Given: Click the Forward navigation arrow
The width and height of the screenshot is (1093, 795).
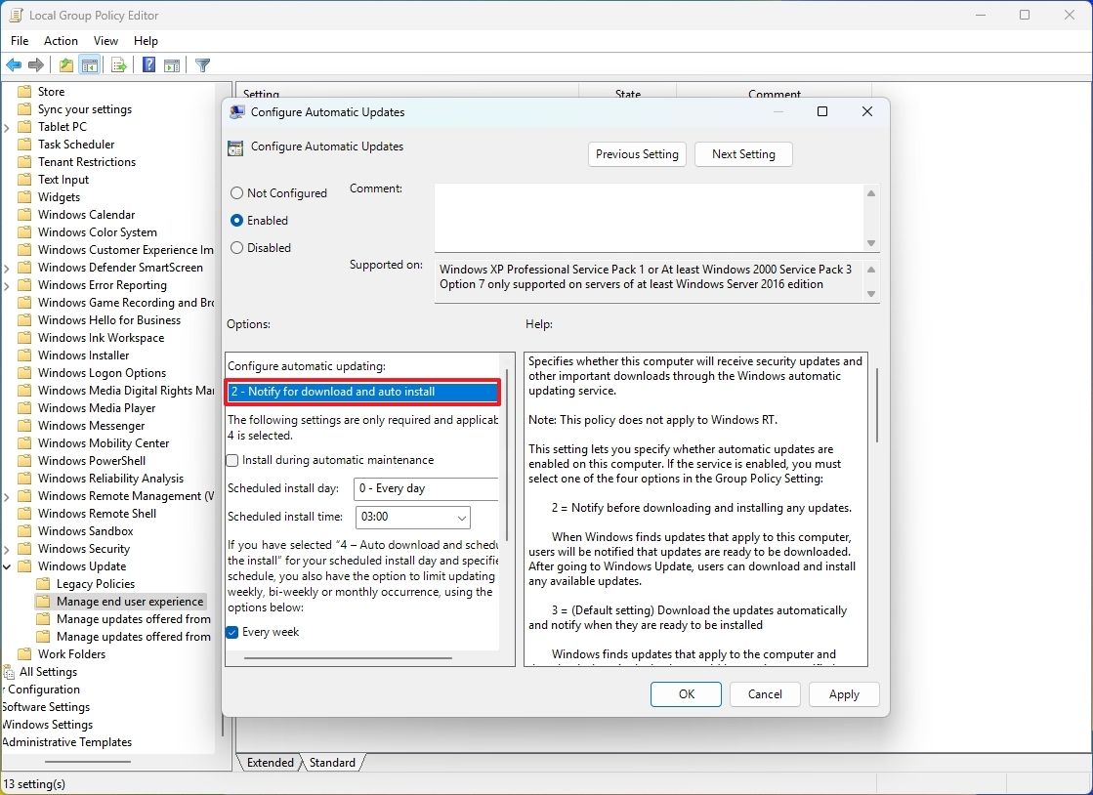Looking at the screenshot, I should tap(37, 64).
